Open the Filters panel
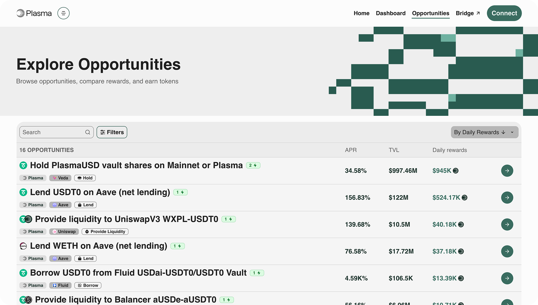Screen dimensions: 538x305 click(112, 132)
